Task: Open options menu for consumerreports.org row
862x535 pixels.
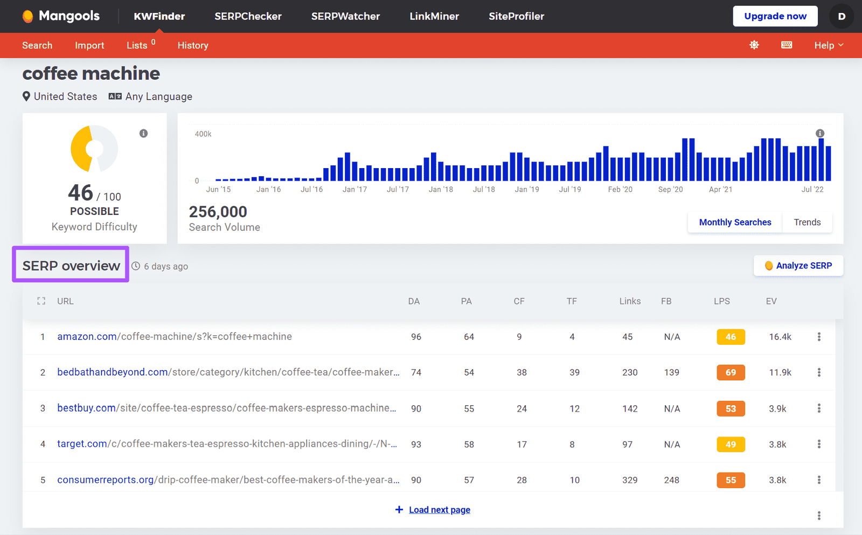Action: (819, 480)
